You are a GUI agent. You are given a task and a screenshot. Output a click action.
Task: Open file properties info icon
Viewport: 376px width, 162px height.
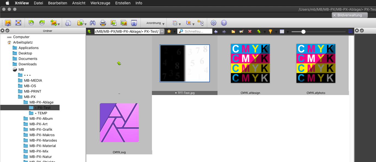click(68, 23)
